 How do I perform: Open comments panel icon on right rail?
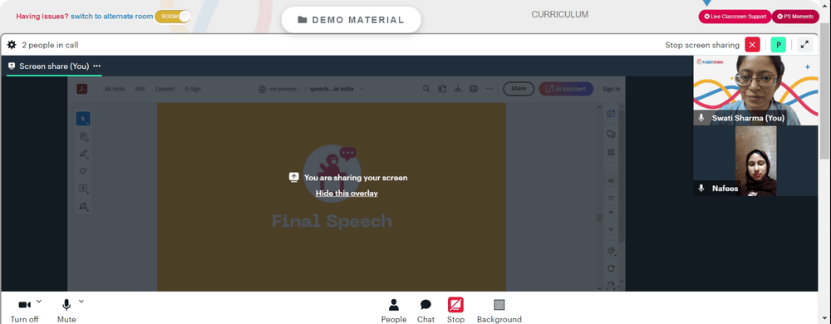[611, 135]
